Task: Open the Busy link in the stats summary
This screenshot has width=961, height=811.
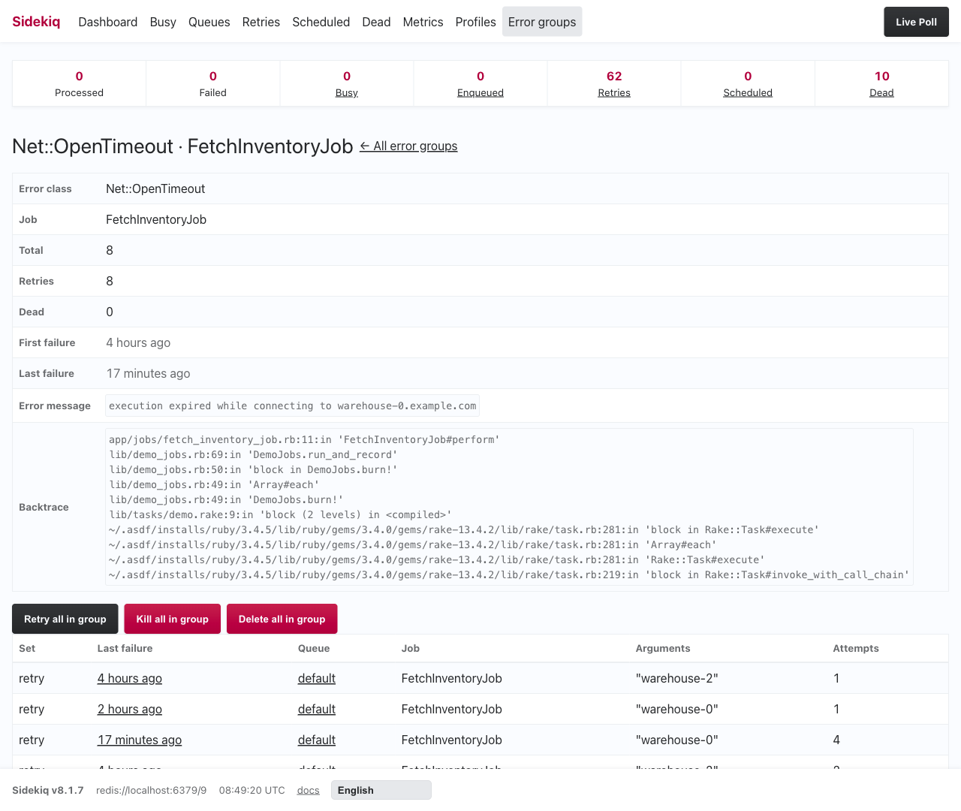Action: click(347, 92)
